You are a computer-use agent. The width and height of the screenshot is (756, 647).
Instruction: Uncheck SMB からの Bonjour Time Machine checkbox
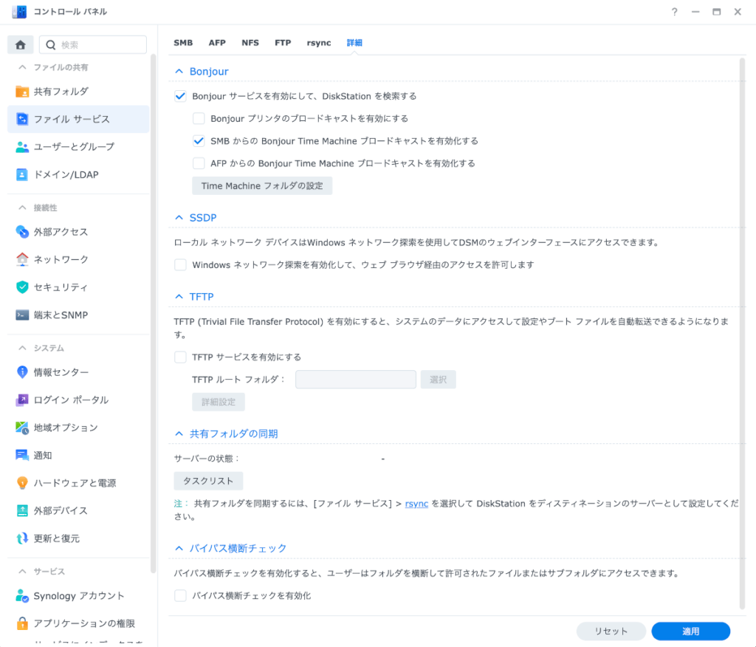click(x=199, y=141)
